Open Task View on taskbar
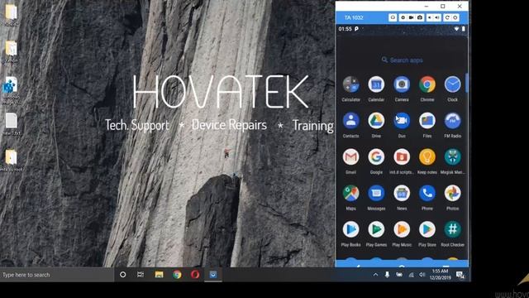The height and width of the screenshot is (298, 529). pyautogui.click(x=141, y=275)
